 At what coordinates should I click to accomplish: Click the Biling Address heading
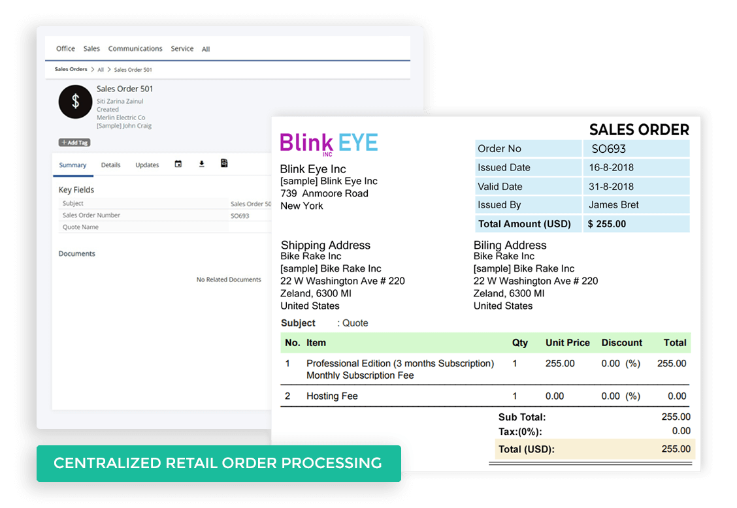coord(510,246)
